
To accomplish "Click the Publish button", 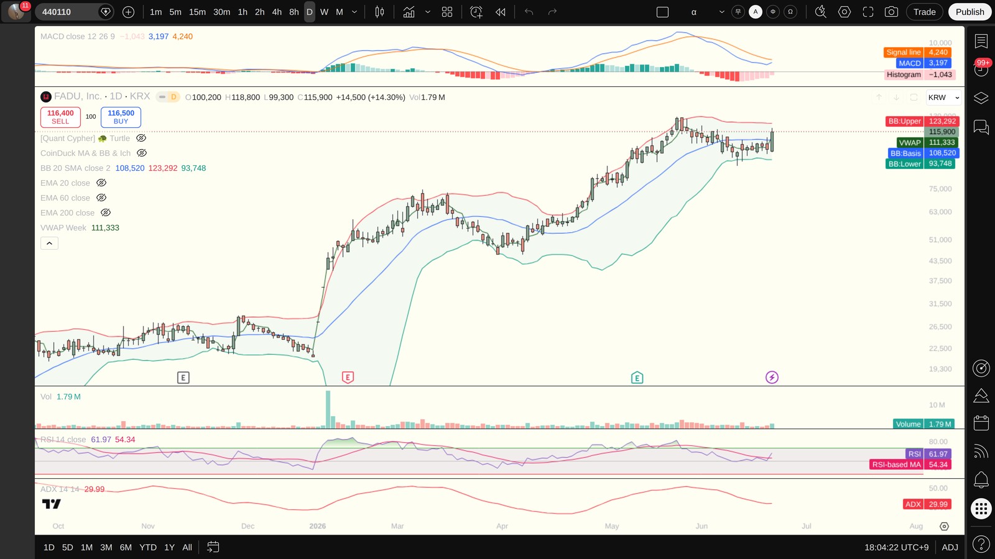I will point(970,12).
